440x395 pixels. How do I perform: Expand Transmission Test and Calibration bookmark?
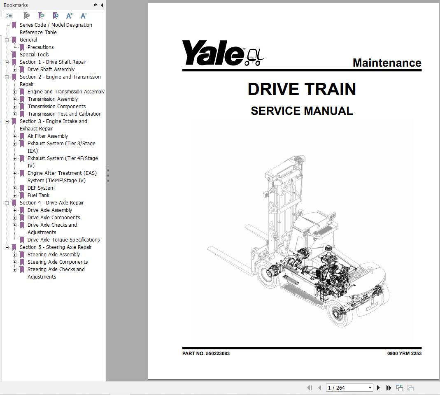[x=14, y=114]
